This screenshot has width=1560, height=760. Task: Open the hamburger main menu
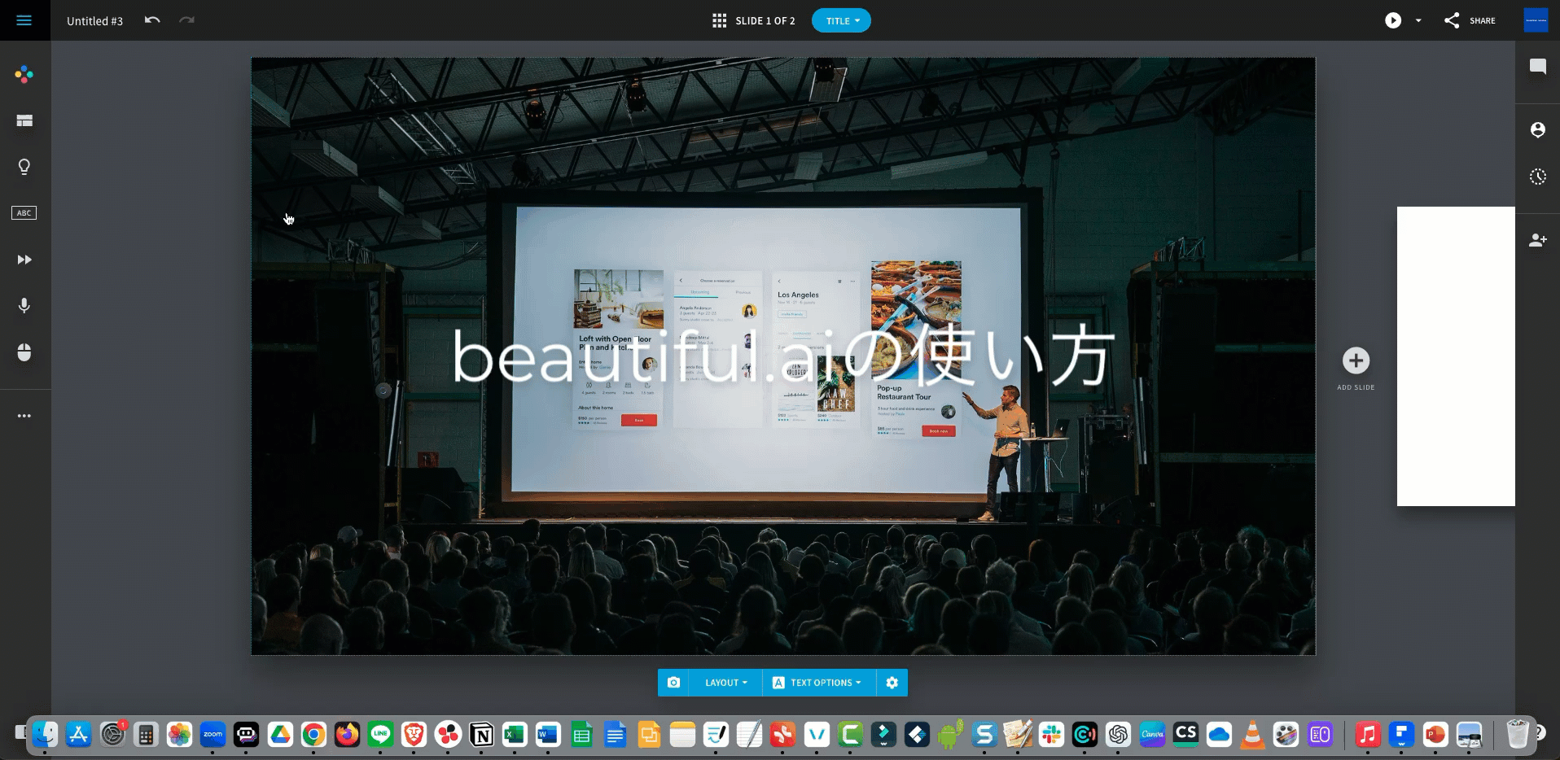click(24, 20)
